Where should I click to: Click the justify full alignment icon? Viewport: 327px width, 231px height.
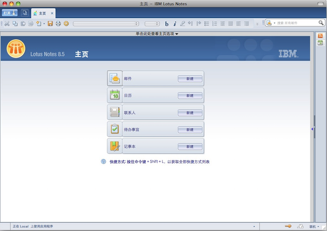click(231, 23)
